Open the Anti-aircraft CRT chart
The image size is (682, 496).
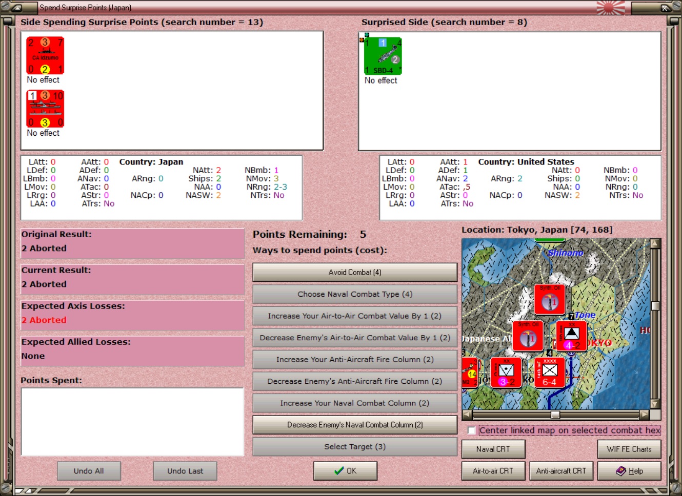point(561,471)
